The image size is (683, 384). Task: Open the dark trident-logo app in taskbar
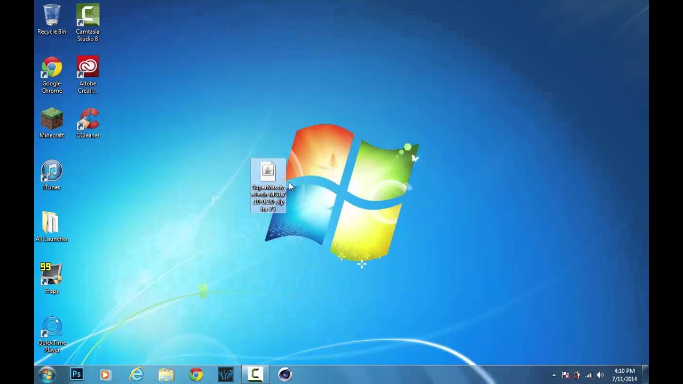click(226, 375)
